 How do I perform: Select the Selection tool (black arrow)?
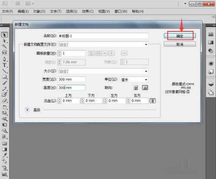[4, 35]
